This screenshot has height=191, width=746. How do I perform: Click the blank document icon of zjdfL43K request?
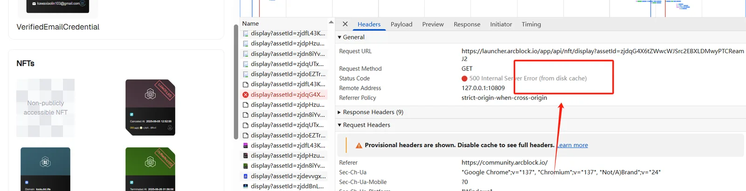[246, 84]
